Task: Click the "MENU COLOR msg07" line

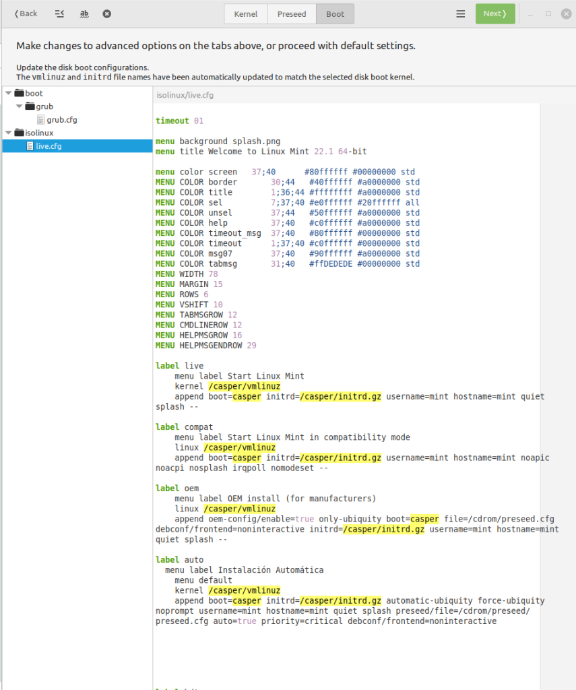Action: point(288,253)
